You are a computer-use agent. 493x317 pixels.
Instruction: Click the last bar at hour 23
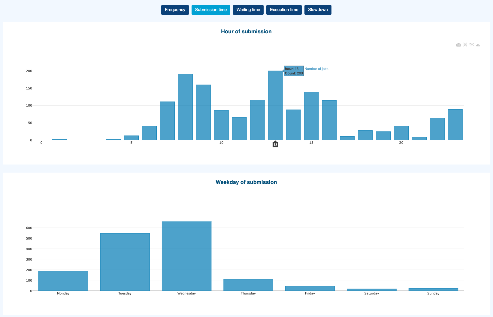pos(455,125)
